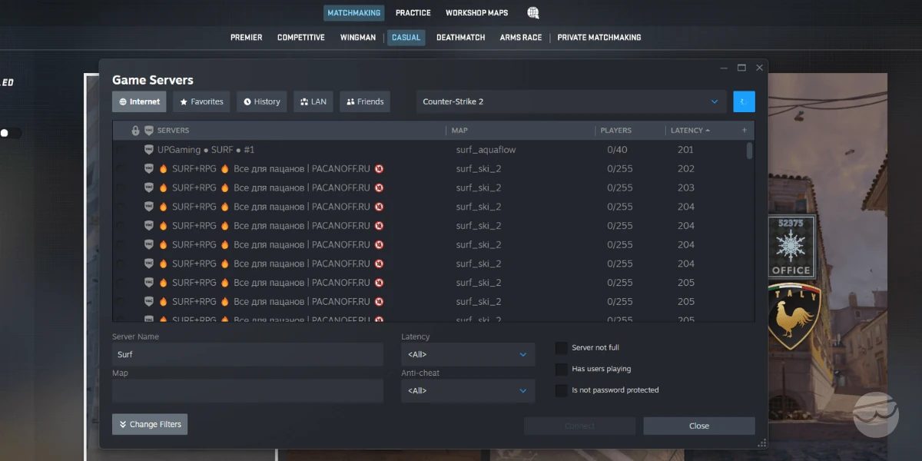Expand the Anti-cheat filter dropdown
This screenshot has height=461, width=922.
pyautogui.click(x=468, y=390)
